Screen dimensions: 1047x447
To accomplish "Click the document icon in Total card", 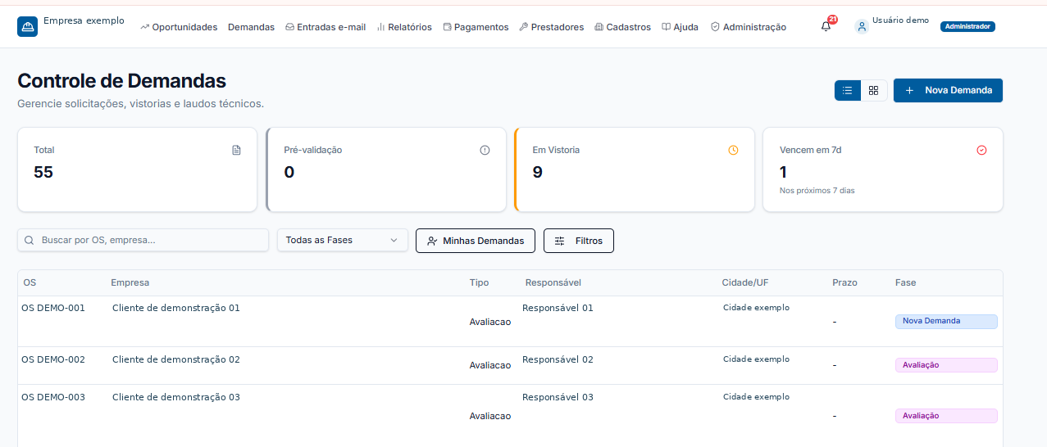I will [x=236, y=150].
